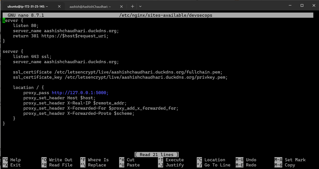Click the 'return 301 https://$host$request_uri;' line
Image resolution: width=319 pixels, height=169 pixels.
click(x=61, y=36)
